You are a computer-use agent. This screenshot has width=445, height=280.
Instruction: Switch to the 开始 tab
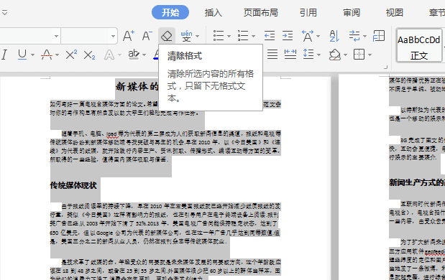coord(170,12)
